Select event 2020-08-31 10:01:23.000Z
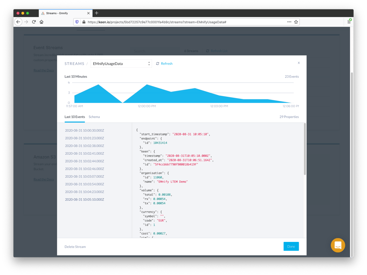367x275 pixels. pos(84,138)
